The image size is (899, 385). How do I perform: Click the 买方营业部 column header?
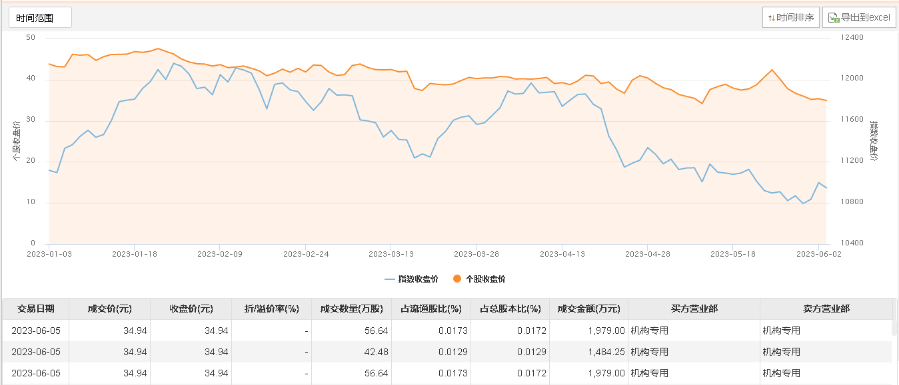(694, 309)
